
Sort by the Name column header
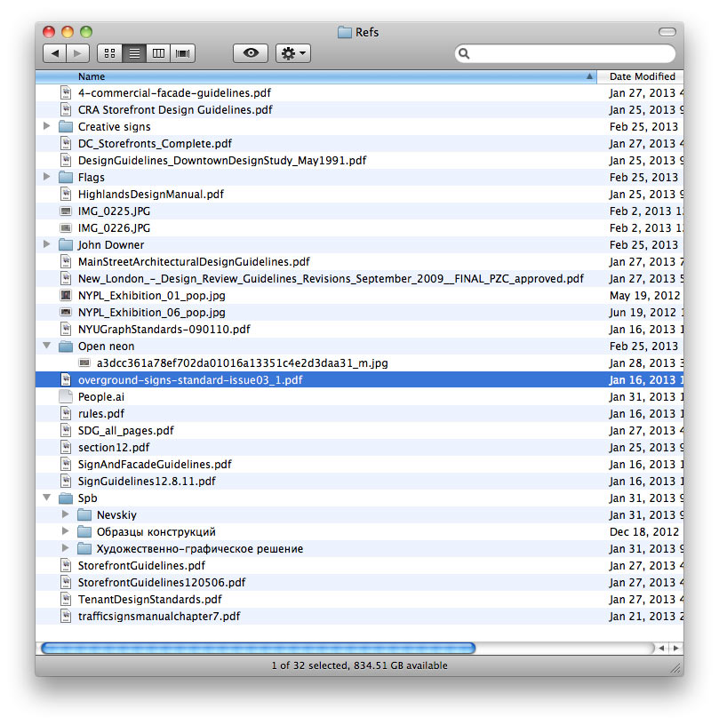[316, 77]
